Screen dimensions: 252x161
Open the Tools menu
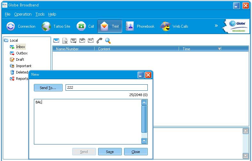coord(40,14)
